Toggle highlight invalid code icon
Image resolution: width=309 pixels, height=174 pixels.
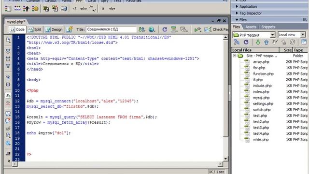click(8, 102)
